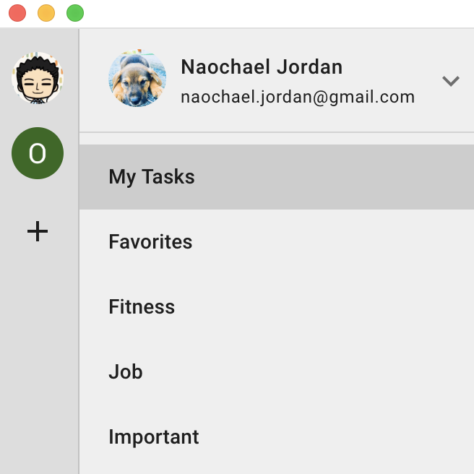Click the separator line under the account header
The image size is (474, 474).
(x=277, y=132)
